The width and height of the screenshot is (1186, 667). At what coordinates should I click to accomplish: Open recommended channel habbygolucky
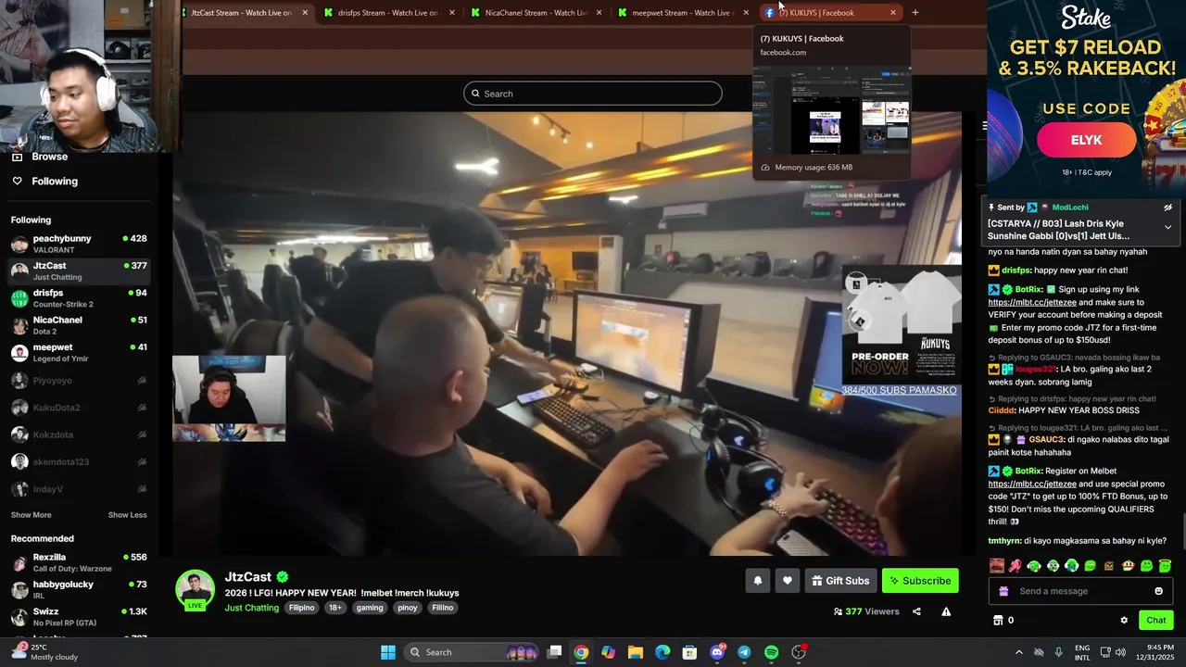point(79,589)
